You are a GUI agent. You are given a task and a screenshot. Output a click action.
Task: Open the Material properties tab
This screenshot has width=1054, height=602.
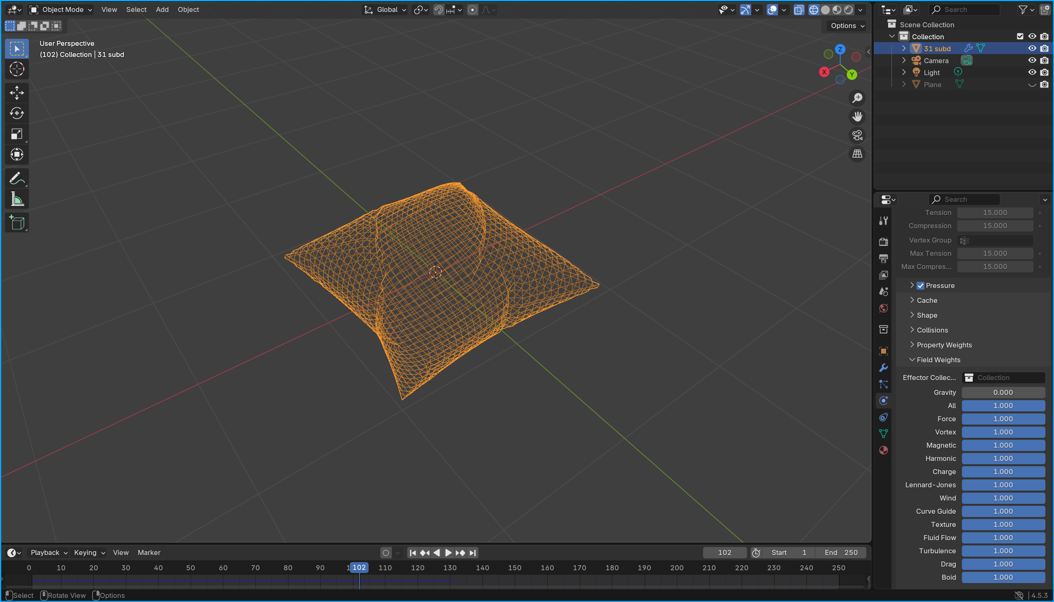[x=884, y=450]
